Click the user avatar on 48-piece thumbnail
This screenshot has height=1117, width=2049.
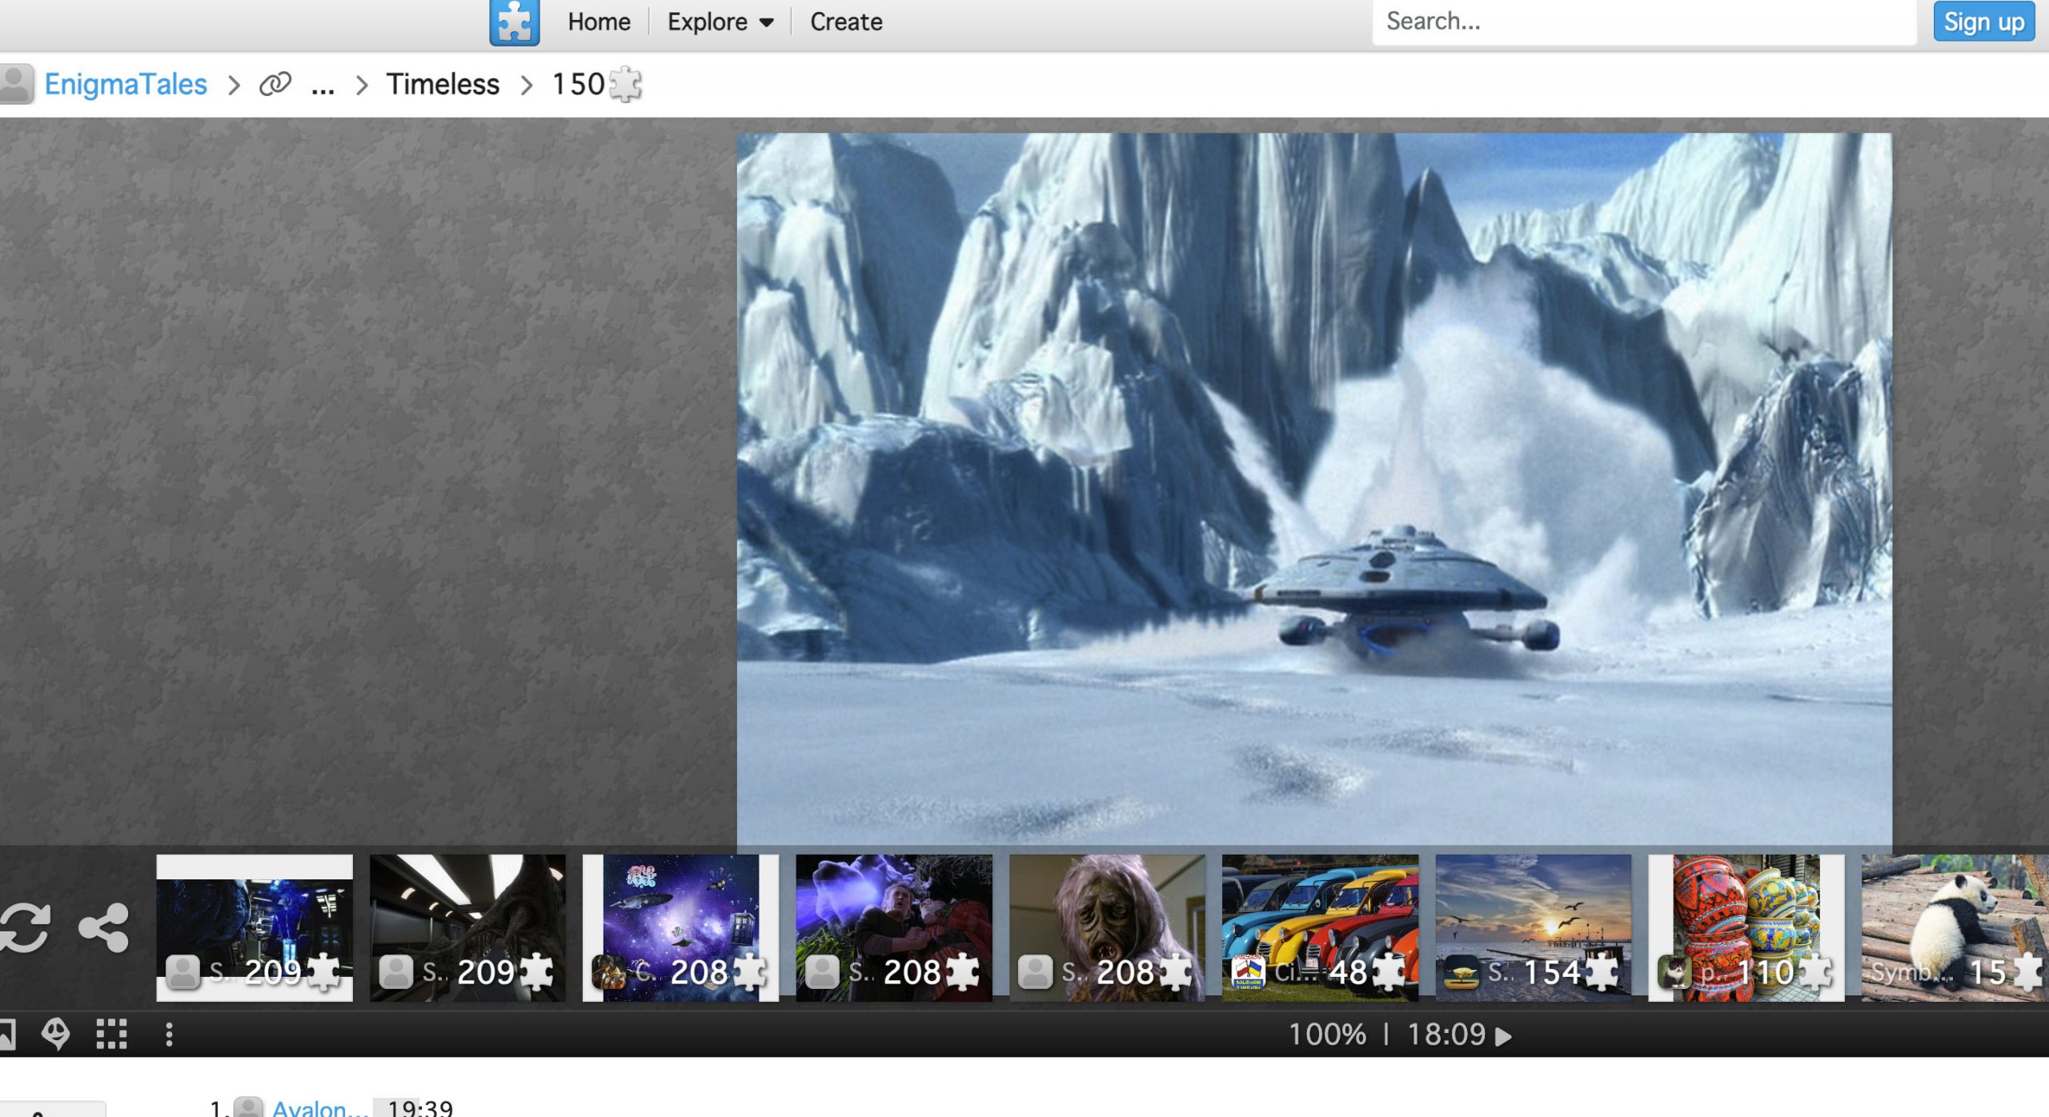pos(1249,972)
